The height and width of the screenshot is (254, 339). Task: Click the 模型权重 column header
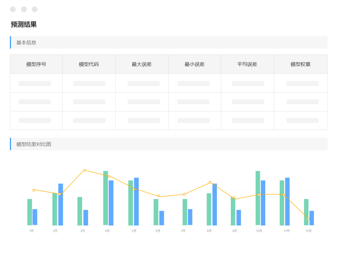(300, 64)
